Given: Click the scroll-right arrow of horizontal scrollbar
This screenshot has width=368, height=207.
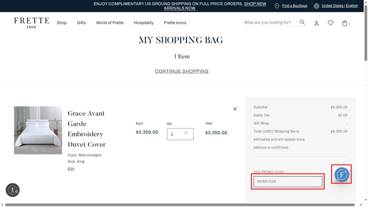Looking at the screenshot, I should pos(361,205).
